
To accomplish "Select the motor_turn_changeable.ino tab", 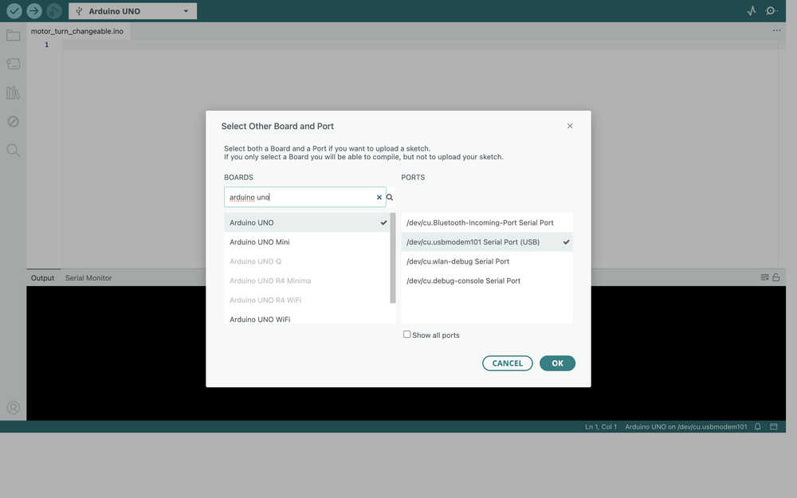I will tap(77, 31).
